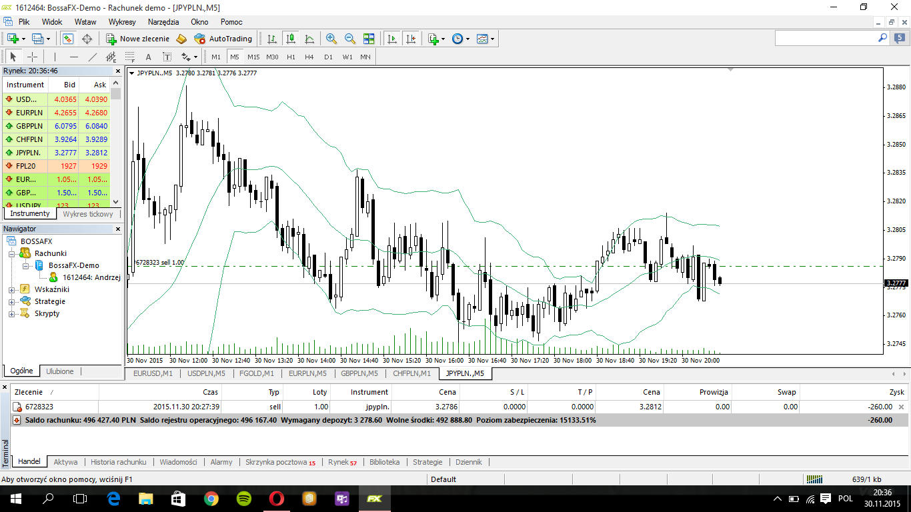The image size is (911, 512).
Task: Open the templates dropdown arrow
Action: 492,39
